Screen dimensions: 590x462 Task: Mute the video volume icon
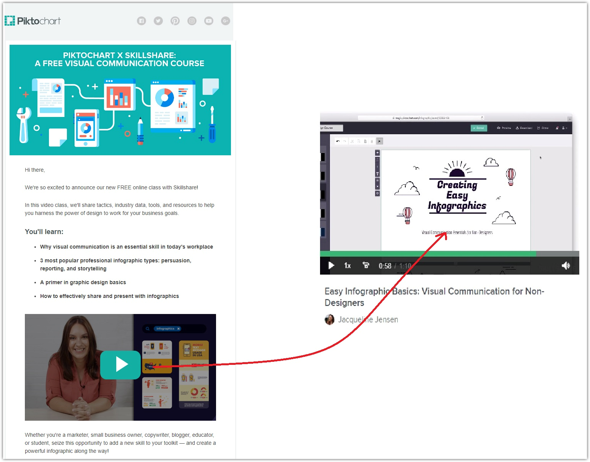[x=566, y=265]
